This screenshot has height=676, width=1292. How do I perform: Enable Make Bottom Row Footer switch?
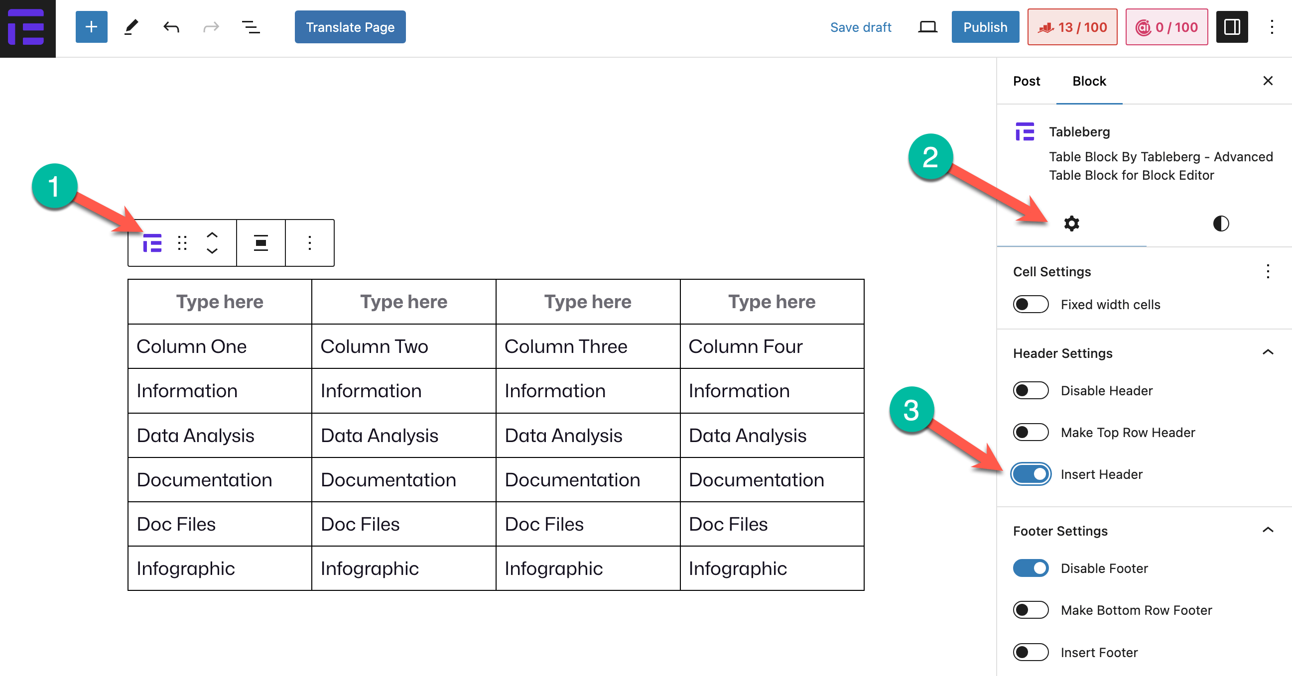pyautogui.click(x=1030, y=610)
